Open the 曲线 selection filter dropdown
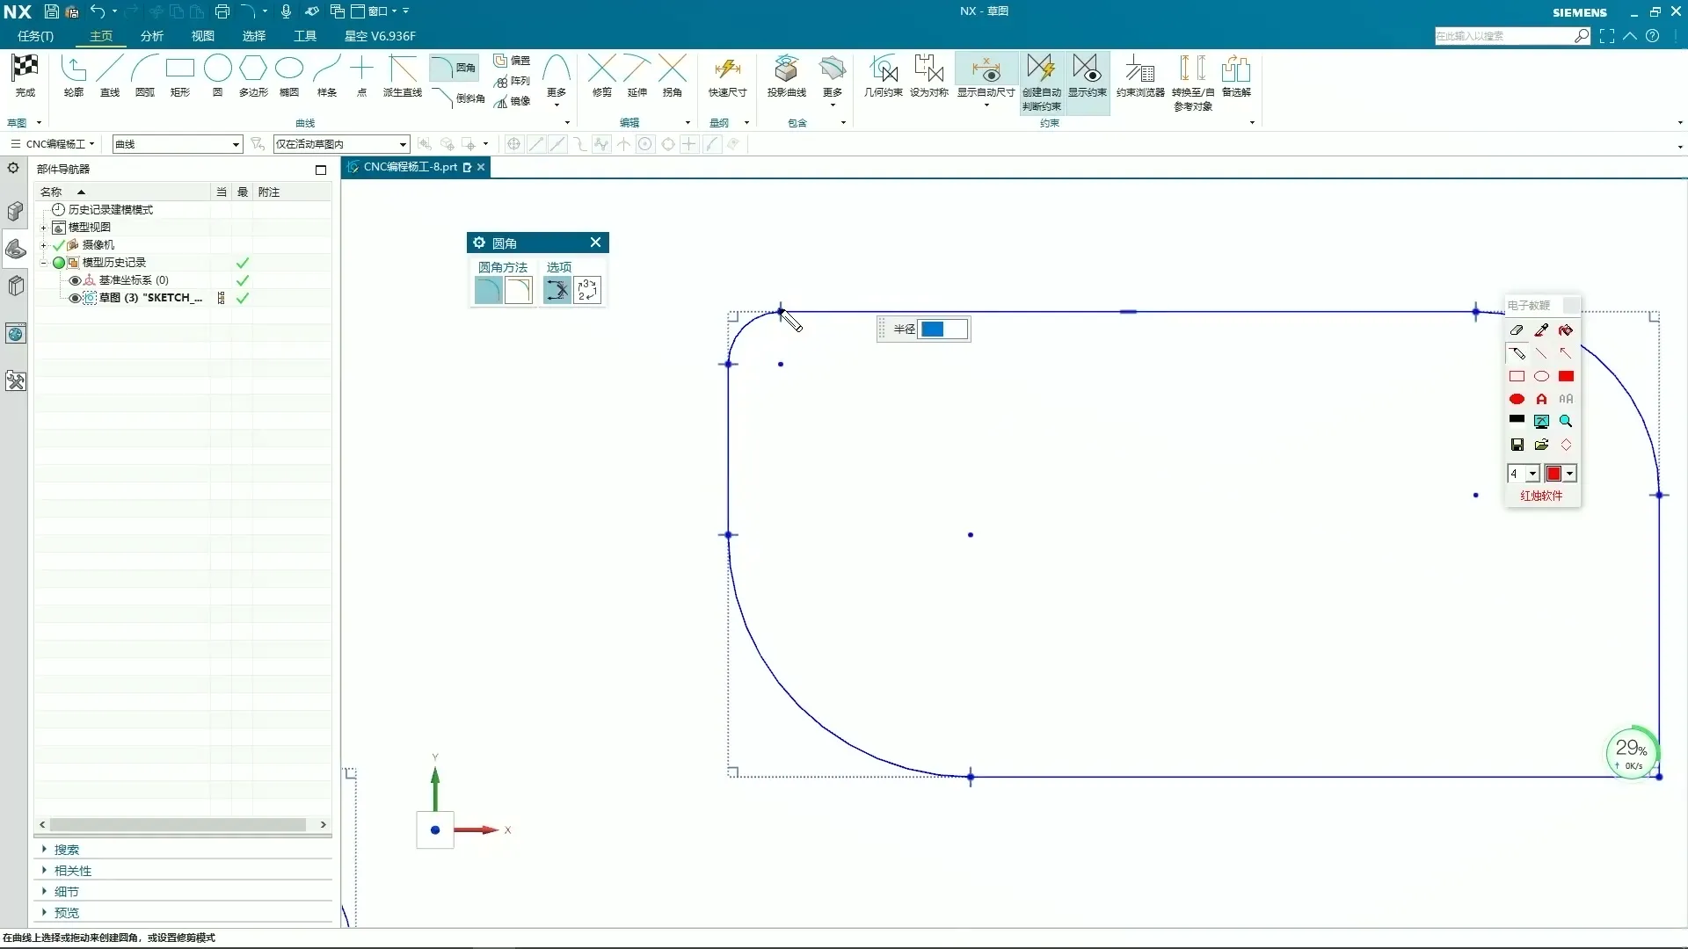The width and height of the screenshot is (1688, 949). click(x=236, y=144)
